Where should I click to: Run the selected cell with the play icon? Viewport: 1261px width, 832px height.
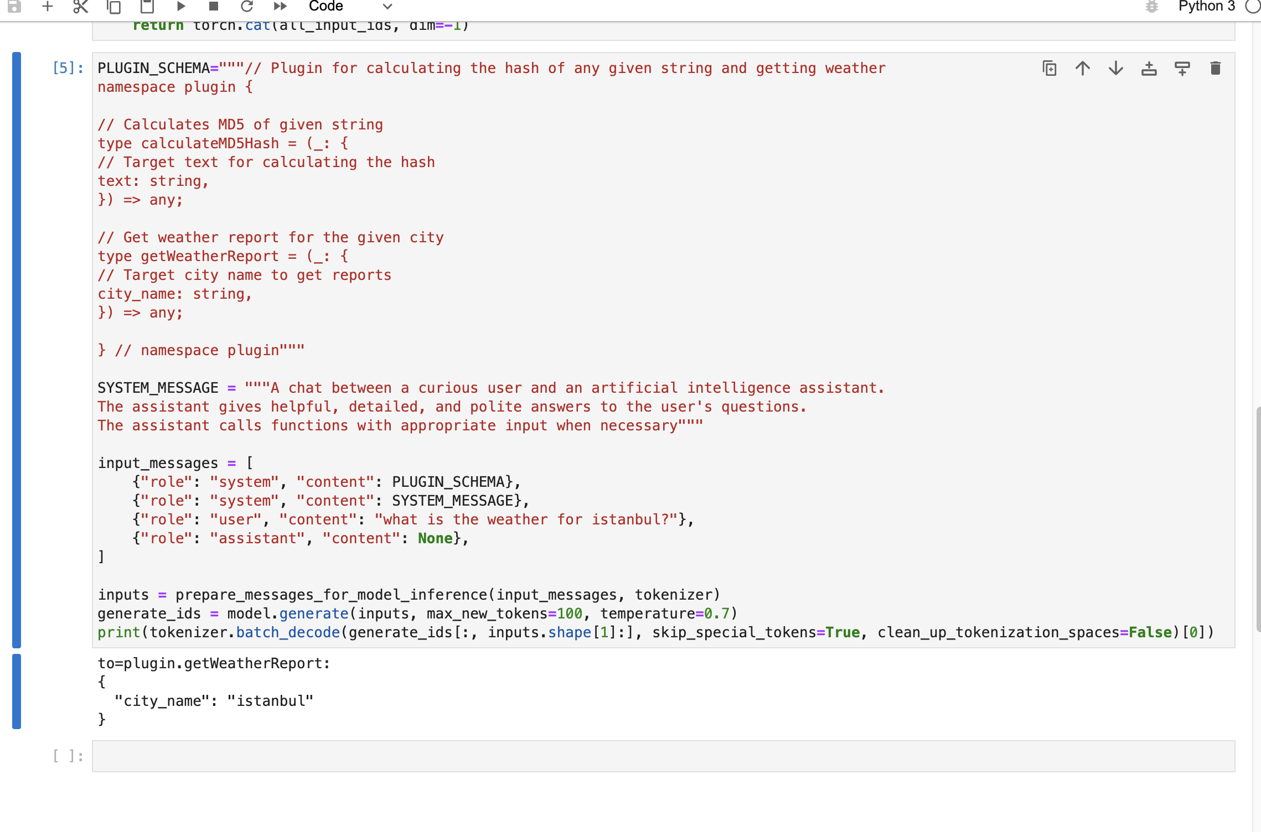(180, 7)
